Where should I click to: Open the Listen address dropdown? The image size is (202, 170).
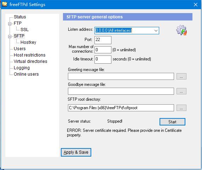(x=156, y=31)
